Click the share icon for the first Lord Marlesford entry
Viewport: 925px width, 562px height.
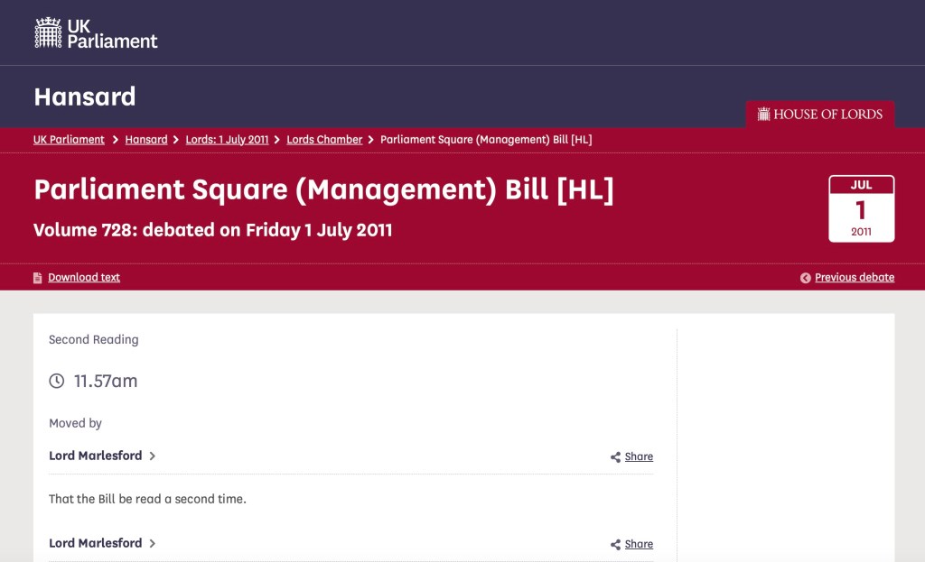pos(615,457)
